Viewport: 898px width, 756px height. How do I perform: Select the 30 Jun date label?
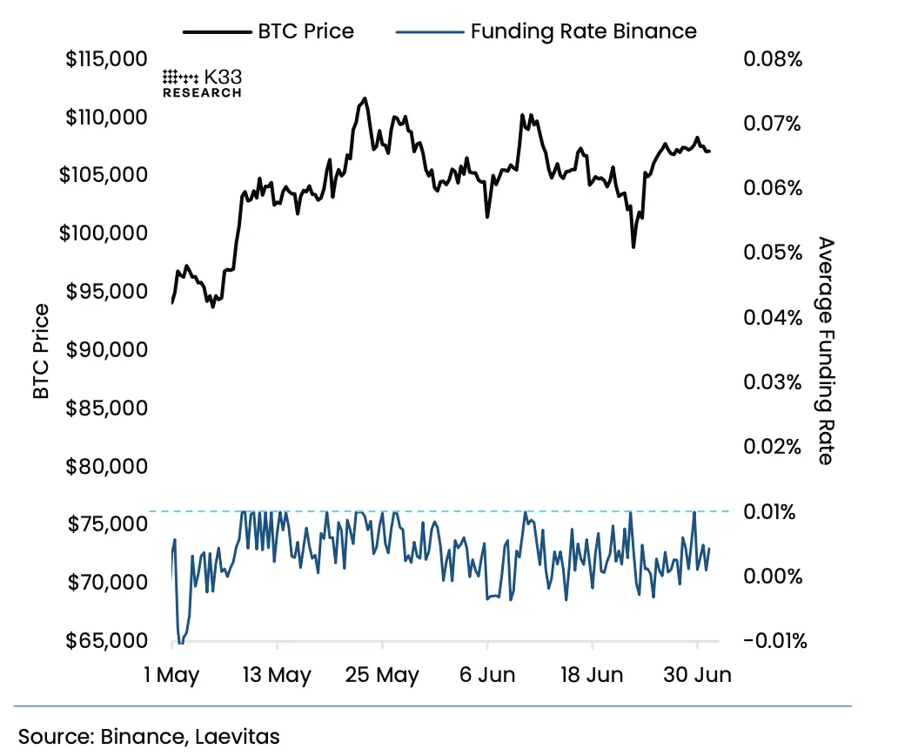pos(698,675)
